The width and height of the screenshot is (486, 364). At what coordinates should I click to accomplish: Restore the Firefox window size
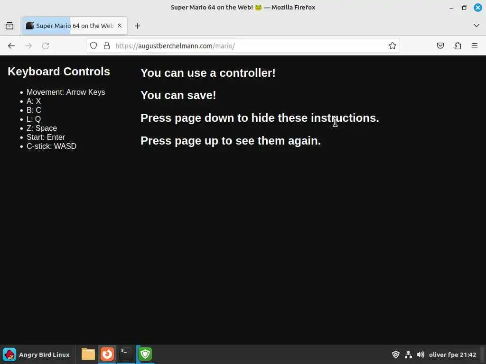(x=464, y=8)
